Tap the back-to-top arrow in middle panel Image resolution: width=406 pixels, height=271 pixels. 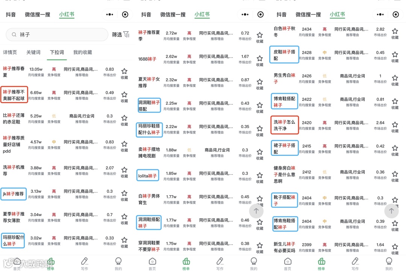pos(256,211)
